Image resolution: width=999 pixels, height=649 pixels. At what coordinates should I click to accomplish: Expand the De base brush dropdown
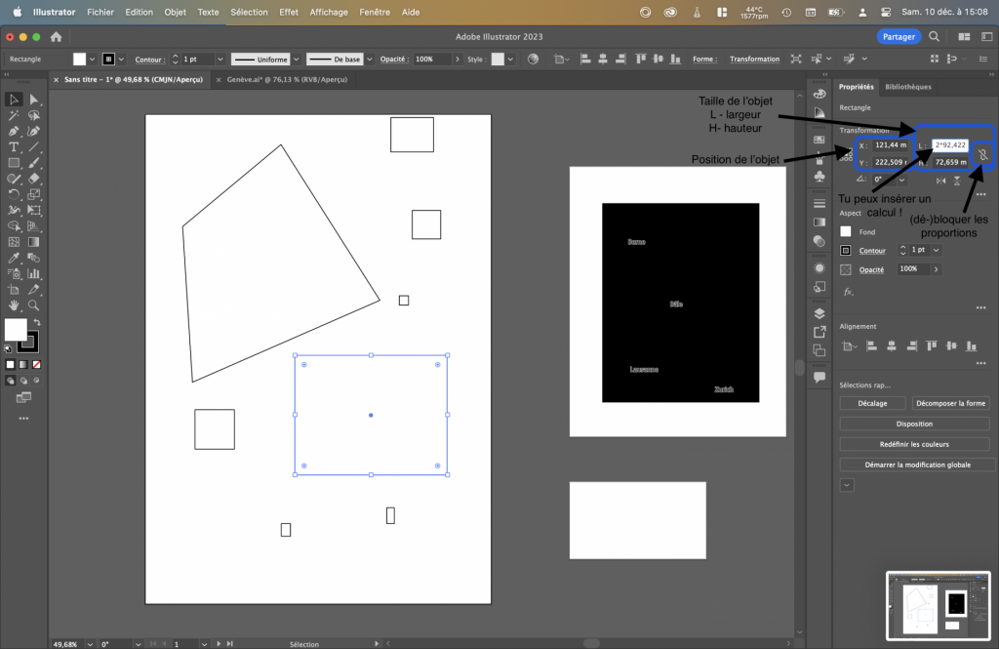click(x=372, y=60)
